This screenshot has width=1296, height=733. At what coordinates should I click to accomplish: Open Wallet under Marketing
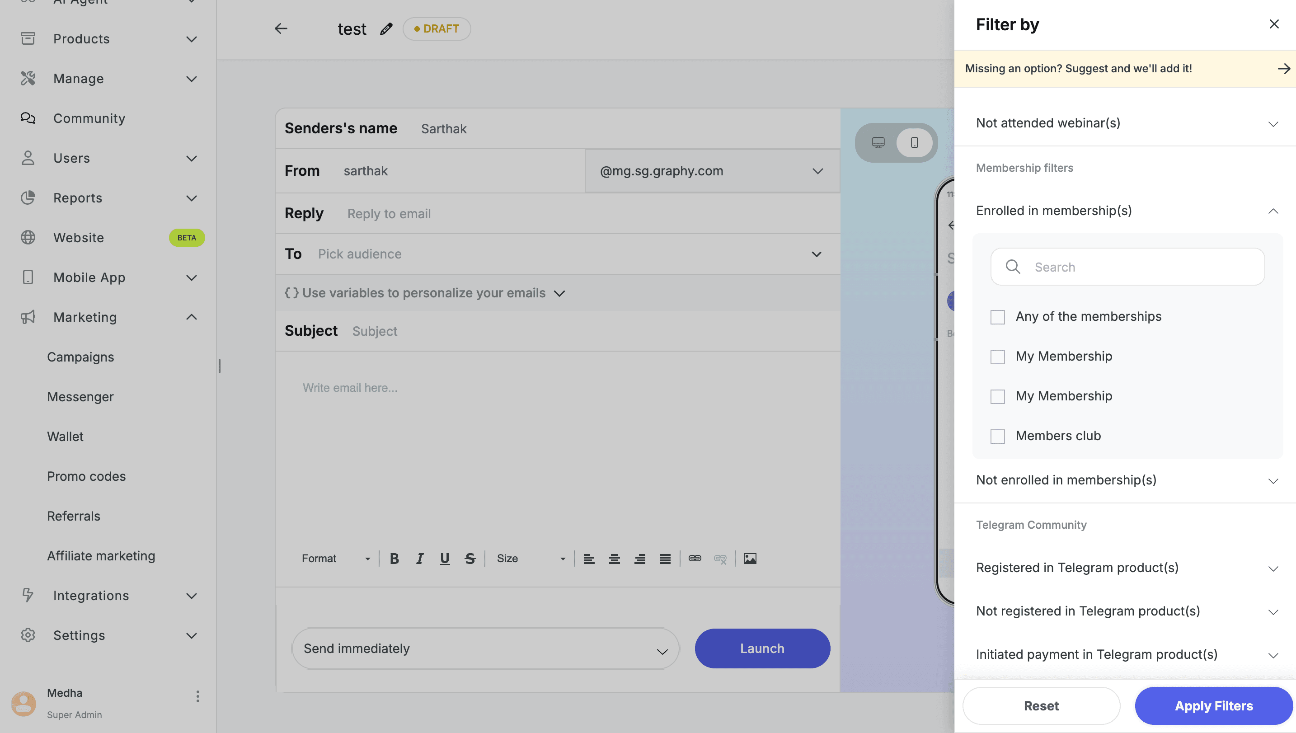(x=66, y=437)
